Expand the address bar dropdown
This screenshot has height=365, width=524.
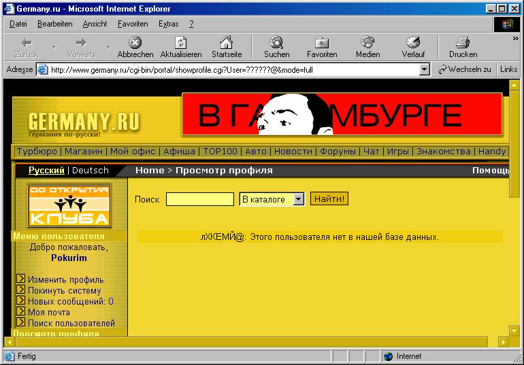click(x=425, y=70)
